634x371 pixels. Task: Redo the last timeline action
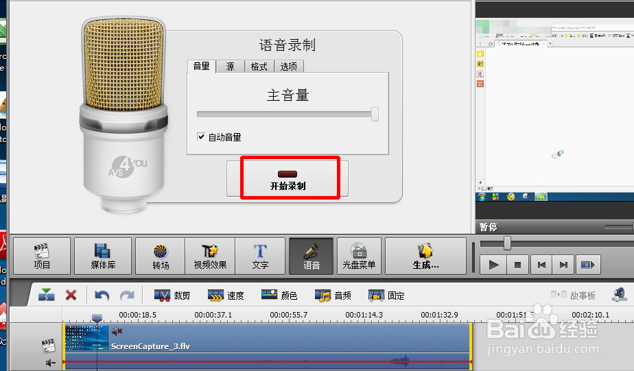click(x=127, y=296)
